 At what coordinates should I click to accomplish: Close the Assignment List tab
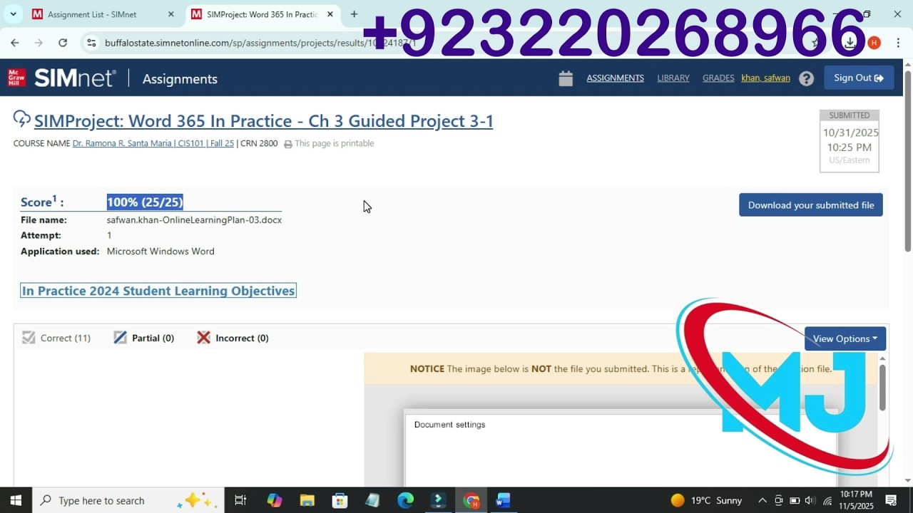coord(170,14)
